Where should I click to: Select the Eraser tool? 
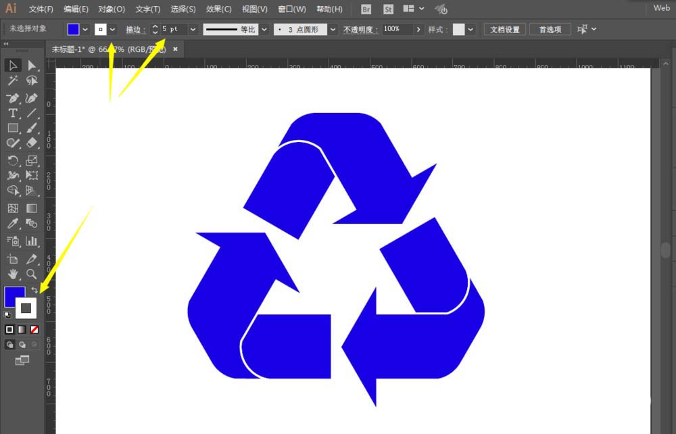tap(32, 143)
